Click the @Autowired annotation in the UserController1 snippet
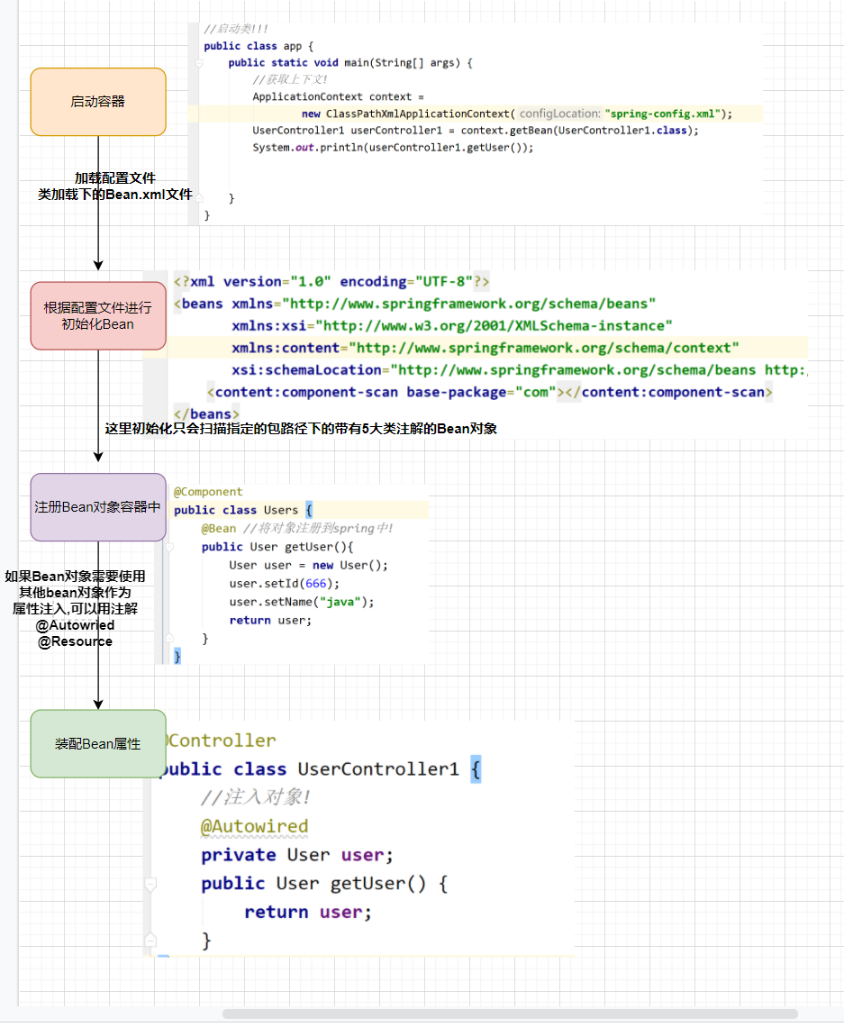This screenshot has height=1036, width=844. pyautogui.click(x=254, y=826)
